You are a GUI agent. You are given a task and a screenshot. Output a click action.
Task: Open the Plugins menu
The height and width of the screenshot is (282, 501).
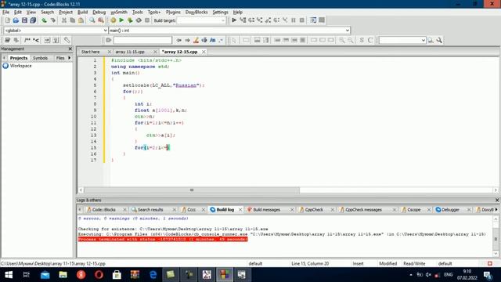point(173,13)
